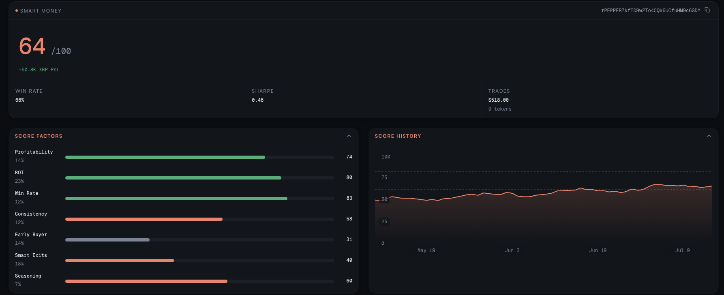This screenshot has height=295, width=724.
Task: Click the Win Rate score value 83
Action: click(349, 198)
